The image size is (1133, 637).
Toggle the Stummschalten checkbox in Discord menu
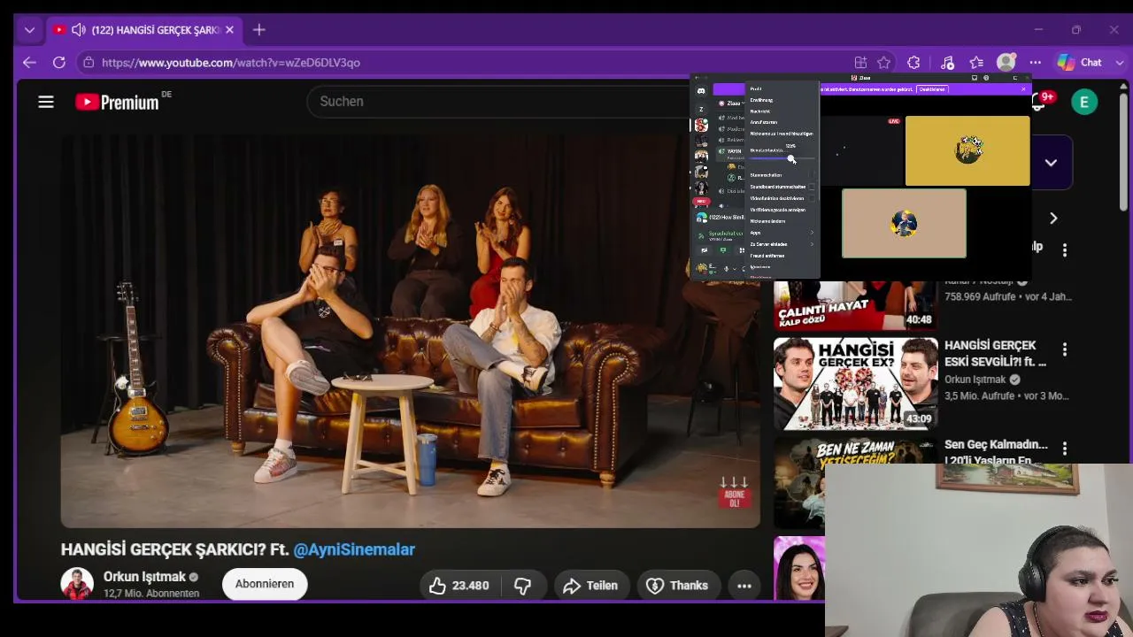[811, 175]
